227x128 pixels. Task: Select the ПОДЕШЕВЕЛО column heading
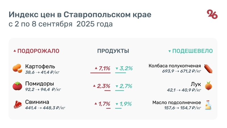(x=193, y=51)
